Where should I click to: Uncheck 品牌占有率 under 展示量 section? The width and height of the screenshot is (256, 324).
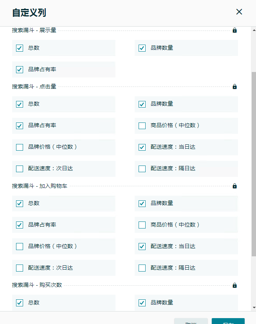pos(20,70)
